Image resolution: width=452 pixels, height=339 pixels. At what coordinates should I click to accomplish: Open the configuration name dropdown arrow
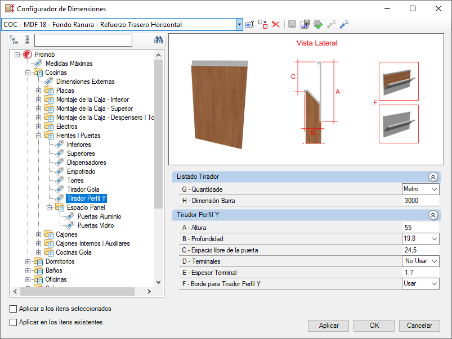(x=239, y=25)
